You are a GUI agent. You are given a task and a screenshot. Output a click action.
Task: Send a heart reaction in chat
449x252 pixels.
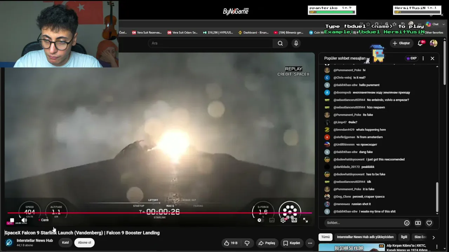(x=429, y=223)
